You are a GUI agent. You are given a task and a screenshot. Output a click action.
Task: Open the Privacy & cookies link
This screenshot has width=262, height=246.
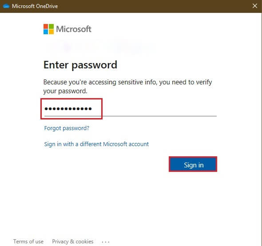(73, 242)
